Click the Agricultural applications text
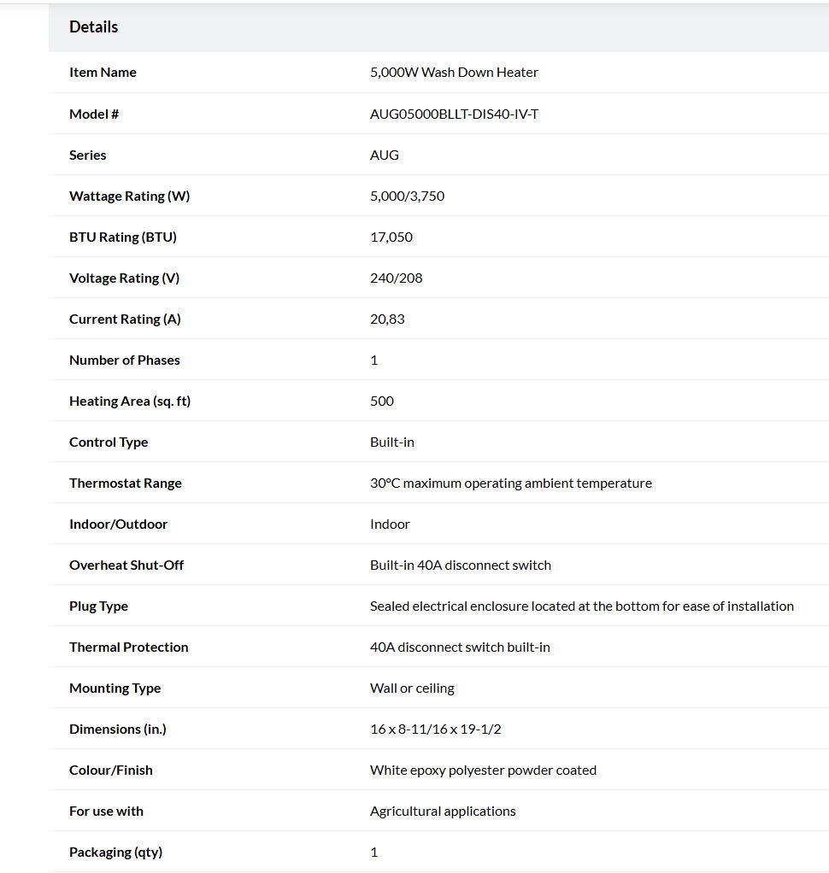The image size is (829, 873). point(443,811)
